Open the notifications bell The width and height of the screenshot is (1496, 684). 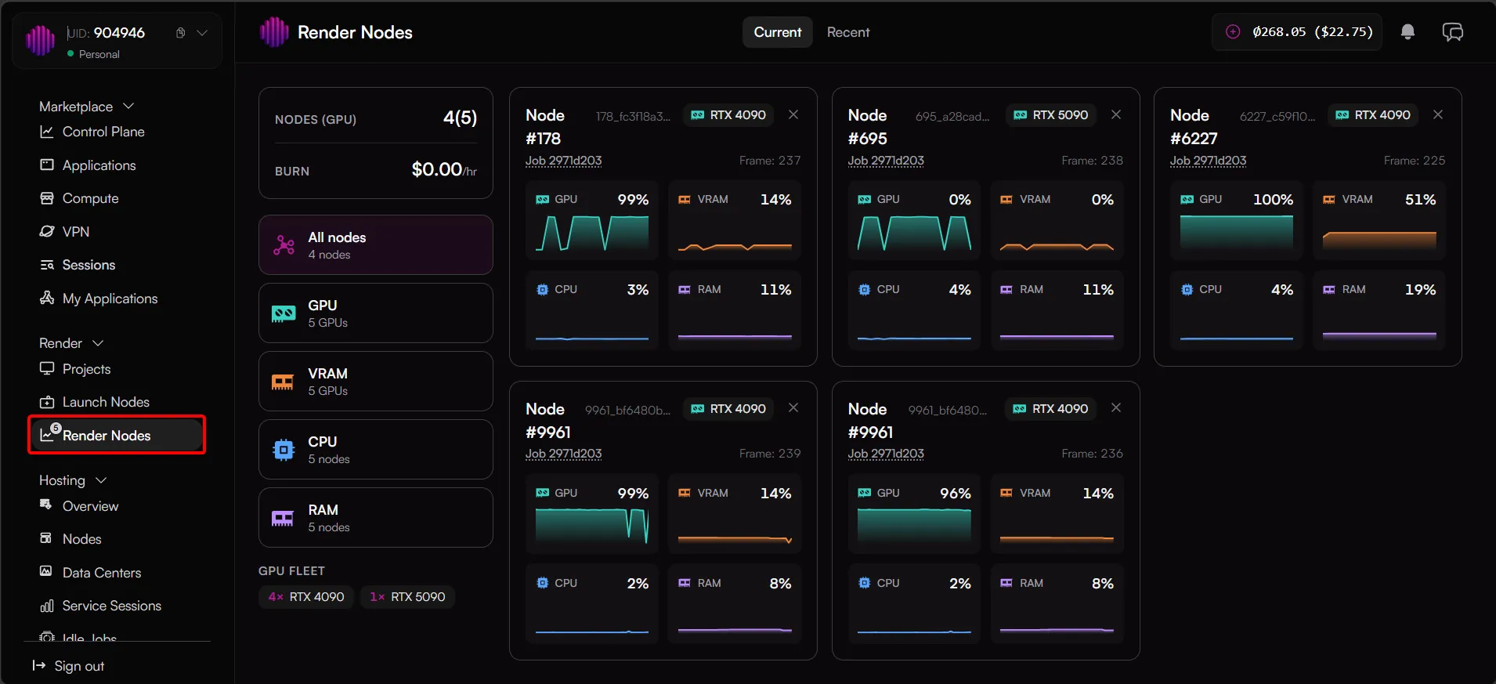[1407, 32]
